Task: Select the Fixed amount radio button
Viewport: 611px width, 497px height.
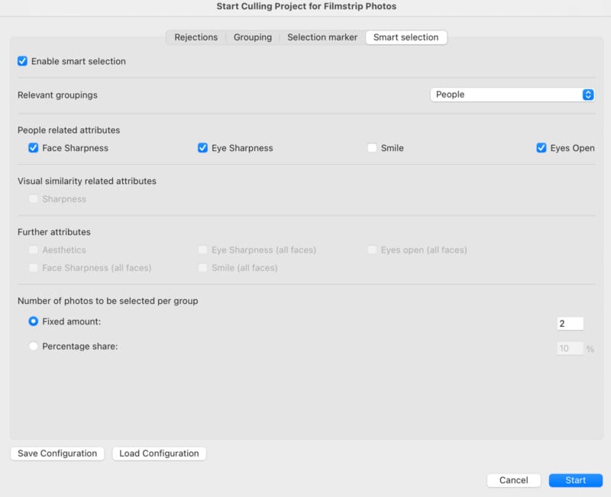Action: click(x=32, y=323)
